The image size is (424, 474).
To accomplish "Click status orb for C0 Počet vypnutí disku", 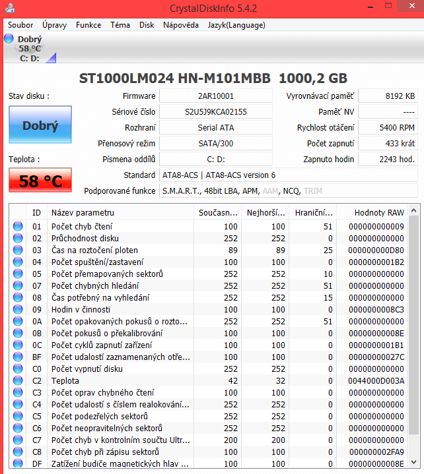I will pos(18,369).
